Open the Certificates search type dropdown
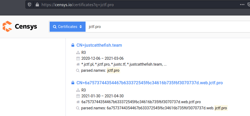The image size is (250, 116). pos(68,27)
